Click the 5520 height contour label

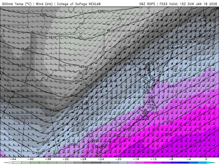click(46, 142)
